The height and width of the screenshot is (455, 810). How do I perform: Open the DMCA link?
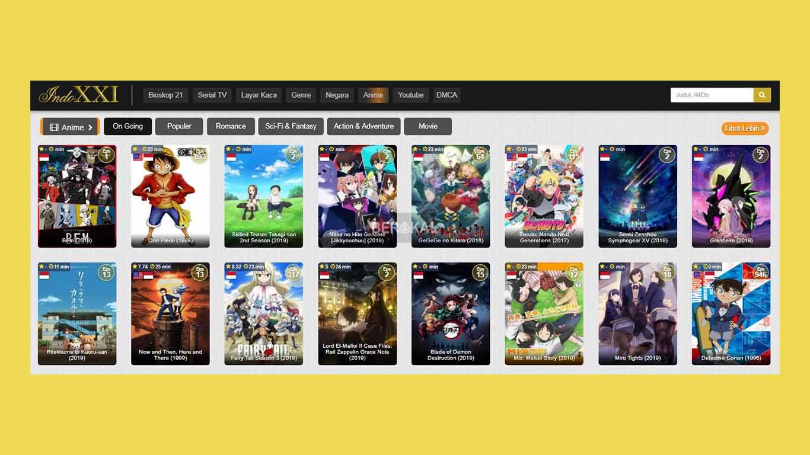pos(447,95)
